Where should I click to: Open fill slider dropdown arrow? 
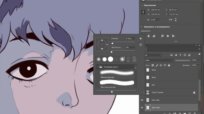pyautogui.click(x=199, y=65)
